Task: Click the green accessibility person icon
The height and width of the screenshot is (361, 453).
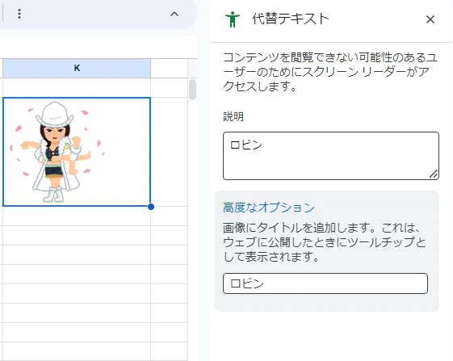Action: coord(233,19)
